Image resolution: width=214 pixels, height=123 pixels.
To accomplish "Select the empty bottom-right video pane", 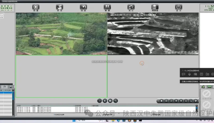I will pos(153,76).
